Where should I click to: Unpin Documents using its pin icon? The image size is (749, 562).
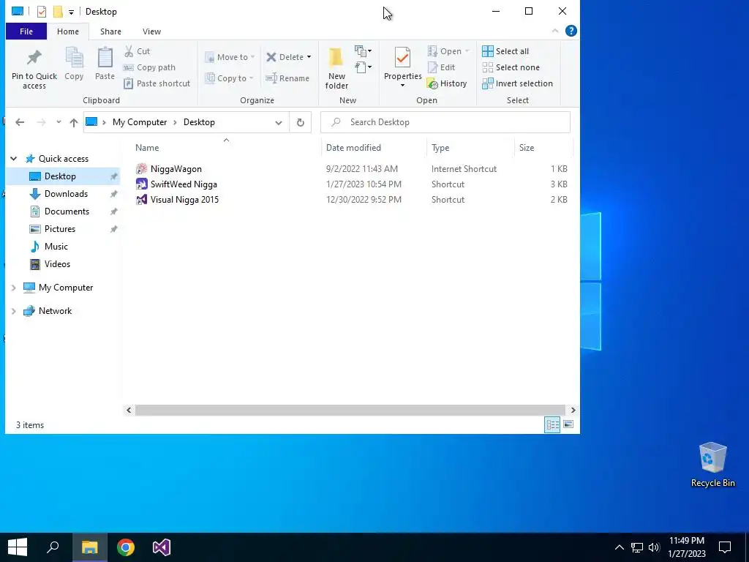click(113, 211)
